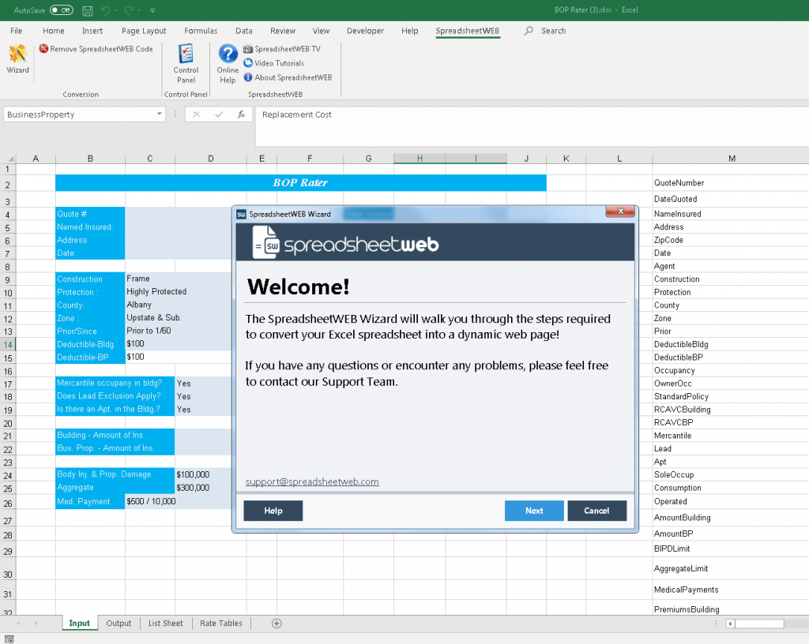
Task: Open the View tab
Action: pos(321,31)
